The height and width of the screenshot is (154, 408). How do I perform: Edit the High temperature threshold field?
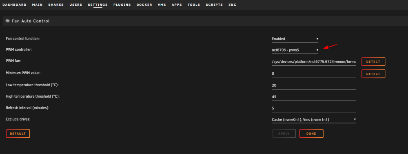pos(314,97)
